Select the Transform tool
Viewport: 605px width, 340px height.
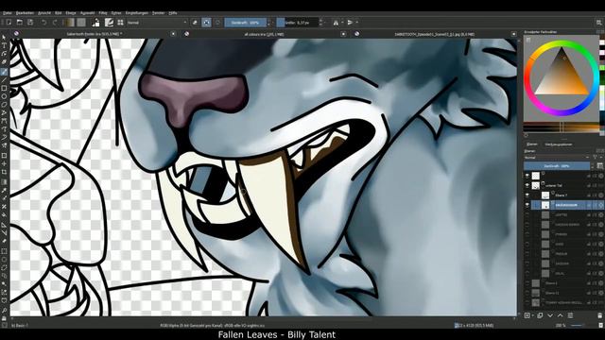4,156
